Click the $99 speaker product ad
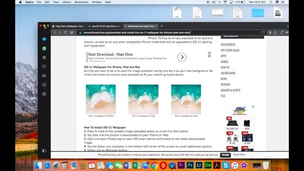 coord(247,123)
